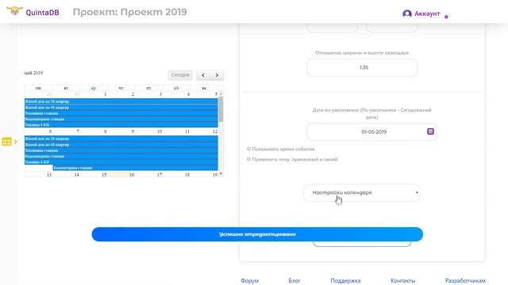This screenshot has width=508, height=285.
Task: Click calendar scrollbar up arrow
Action: point(221,94)
